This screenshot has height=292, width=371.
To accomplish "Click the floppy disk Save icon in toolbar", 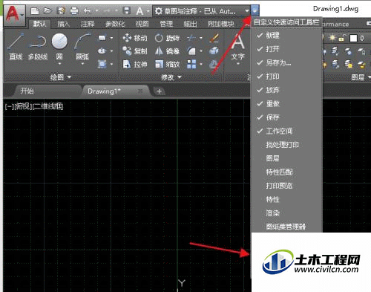I will click(x=127, y=11).
